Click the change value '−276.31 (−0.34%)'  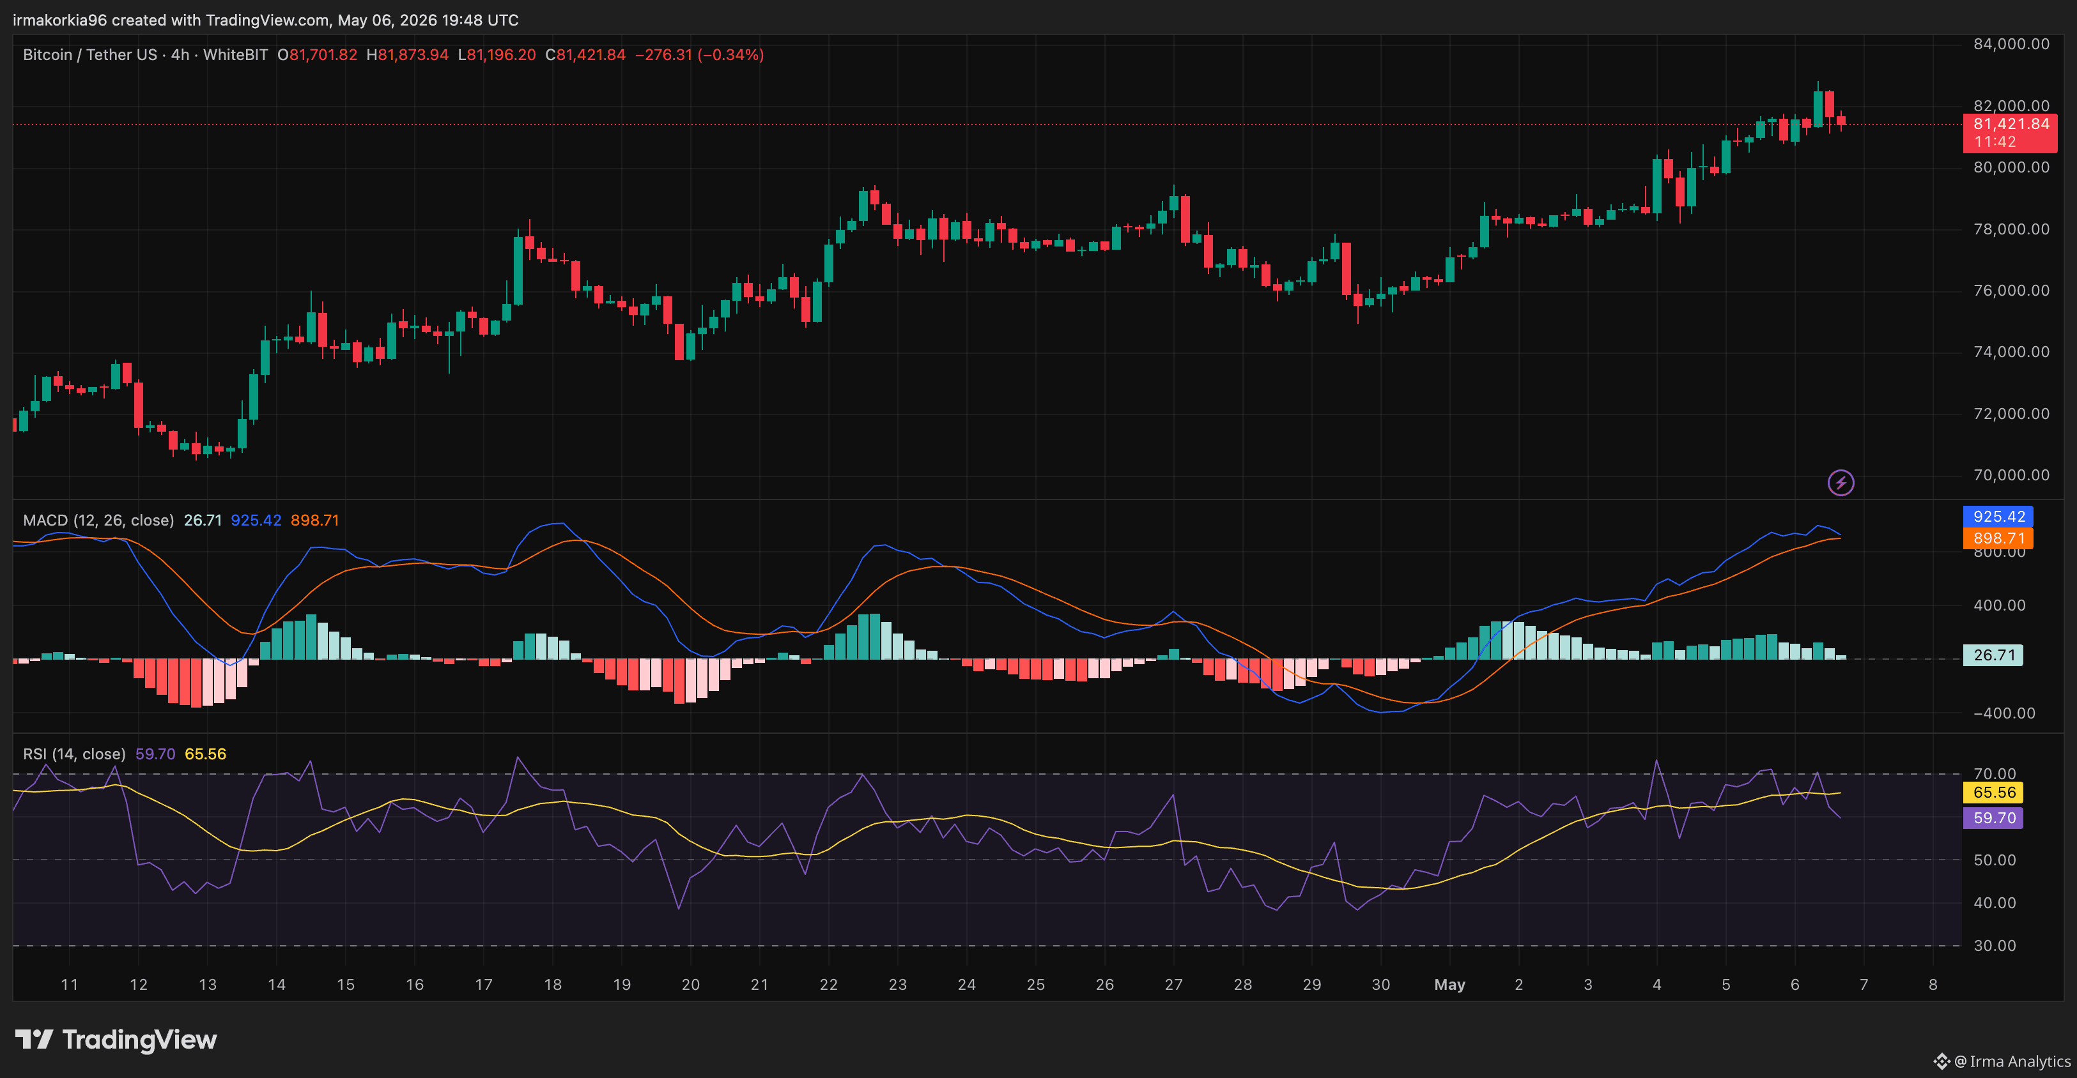(x=699, y=55)
